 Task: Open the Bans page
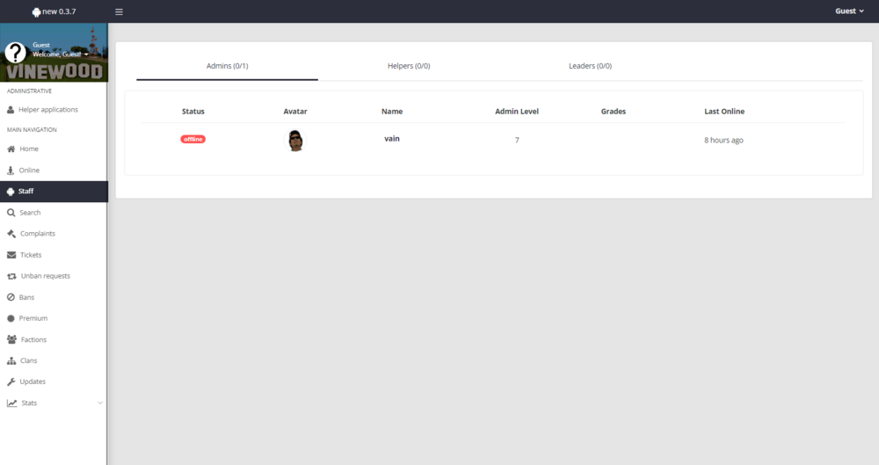26,297
